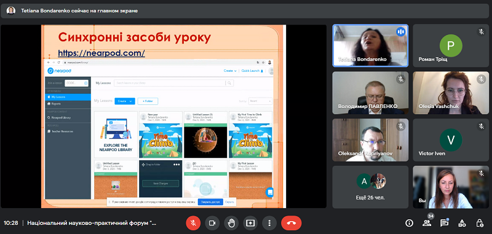Screen dimensions: 492x234
Task: Click the Nearpod logo in the shared slide
Action: 59,71
